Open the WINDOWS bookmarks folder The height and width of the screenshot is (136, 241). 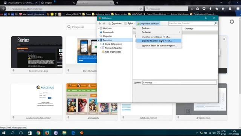tap(135, 14)
